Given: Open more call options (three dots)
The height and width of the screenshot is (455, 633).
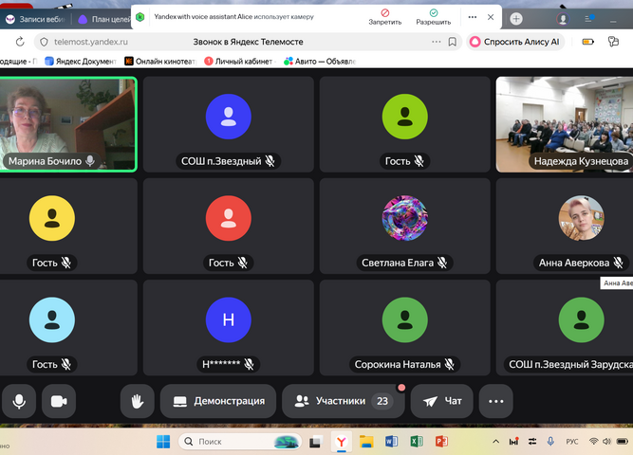Looking at the screenshot, I should pyautogui.click(x=495, y=401).
